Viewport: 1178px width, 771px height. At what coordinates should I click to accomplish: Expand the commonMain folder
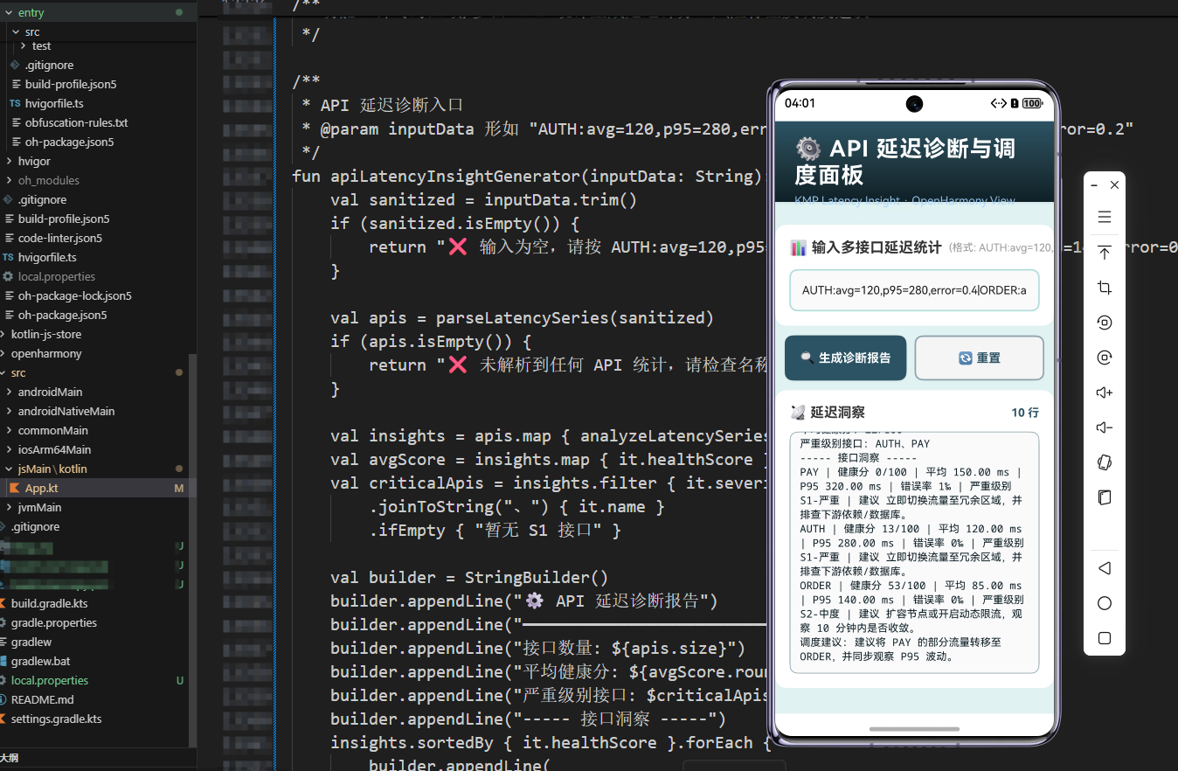click(x=9, y=430)
